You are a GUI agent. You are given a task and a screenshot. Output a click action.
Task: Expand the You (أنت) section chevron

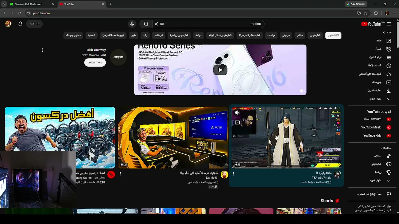[x=384, y=32]
